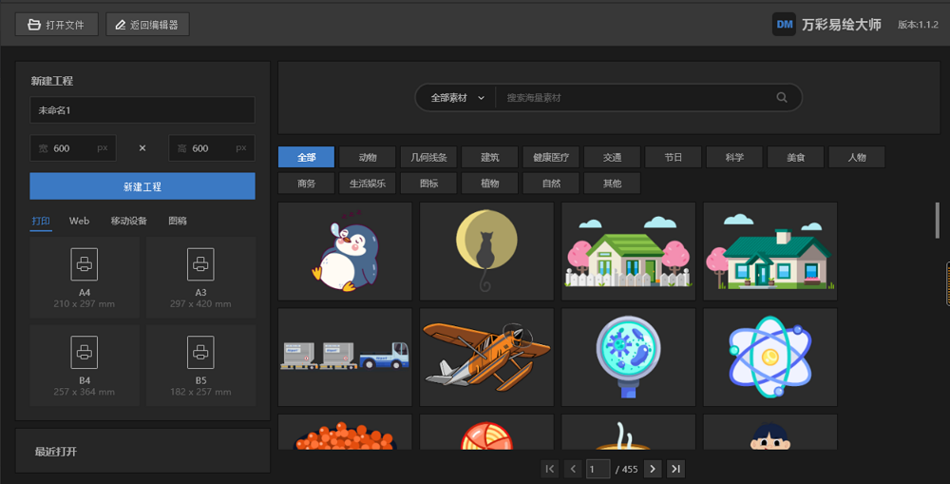Click the page number input box

pyautogui.click(x=598, y=469)
